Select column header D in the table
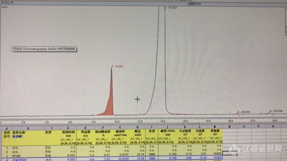 click(x=69, y=127)
